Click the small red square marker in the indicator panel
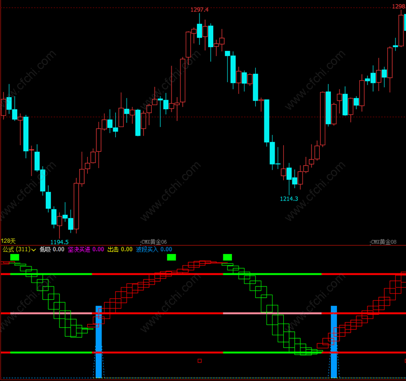 click(x=199, y=361)
